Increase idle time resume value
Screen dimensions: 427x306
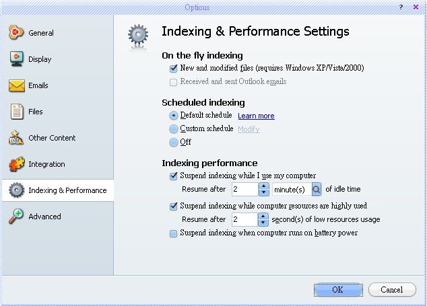[x=263, y=186]
